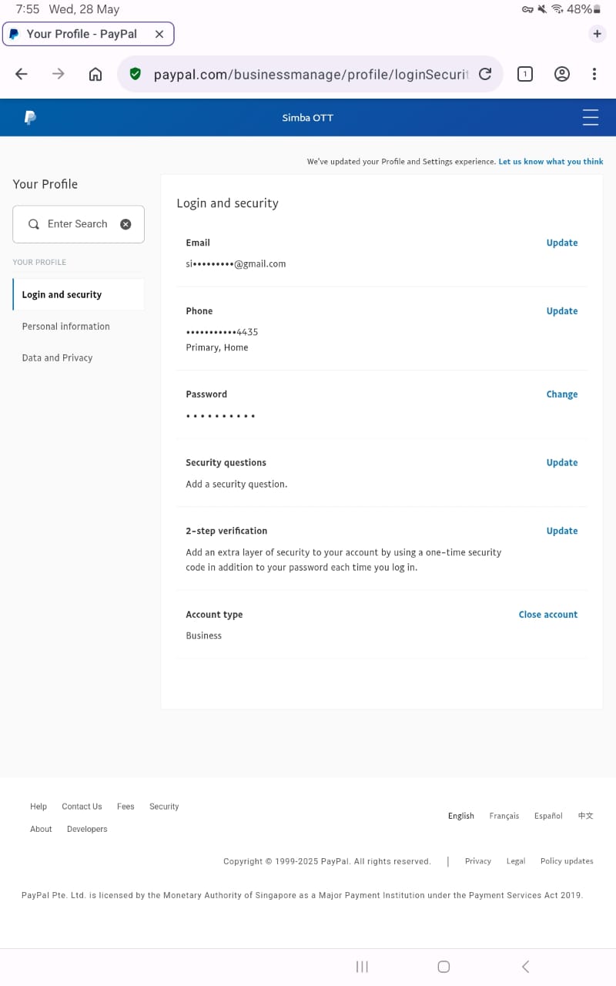Tap the Android recent apps navigation button
Image resolution: width=616 pixels, height=986 pixels.
362,967
